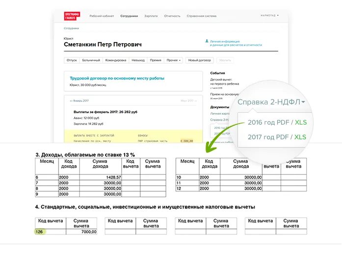Expand the МАРМЕЛАД account dropdown

(269, 16)
